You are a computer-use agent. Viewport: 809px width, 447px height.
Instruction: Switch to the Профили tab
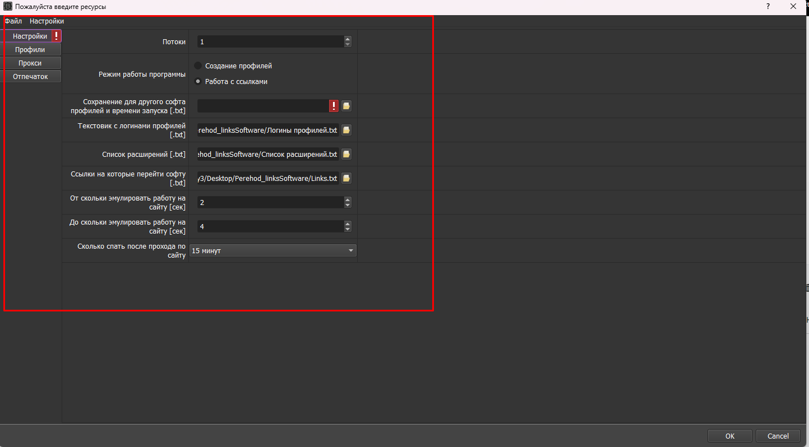tap(30, 50)
